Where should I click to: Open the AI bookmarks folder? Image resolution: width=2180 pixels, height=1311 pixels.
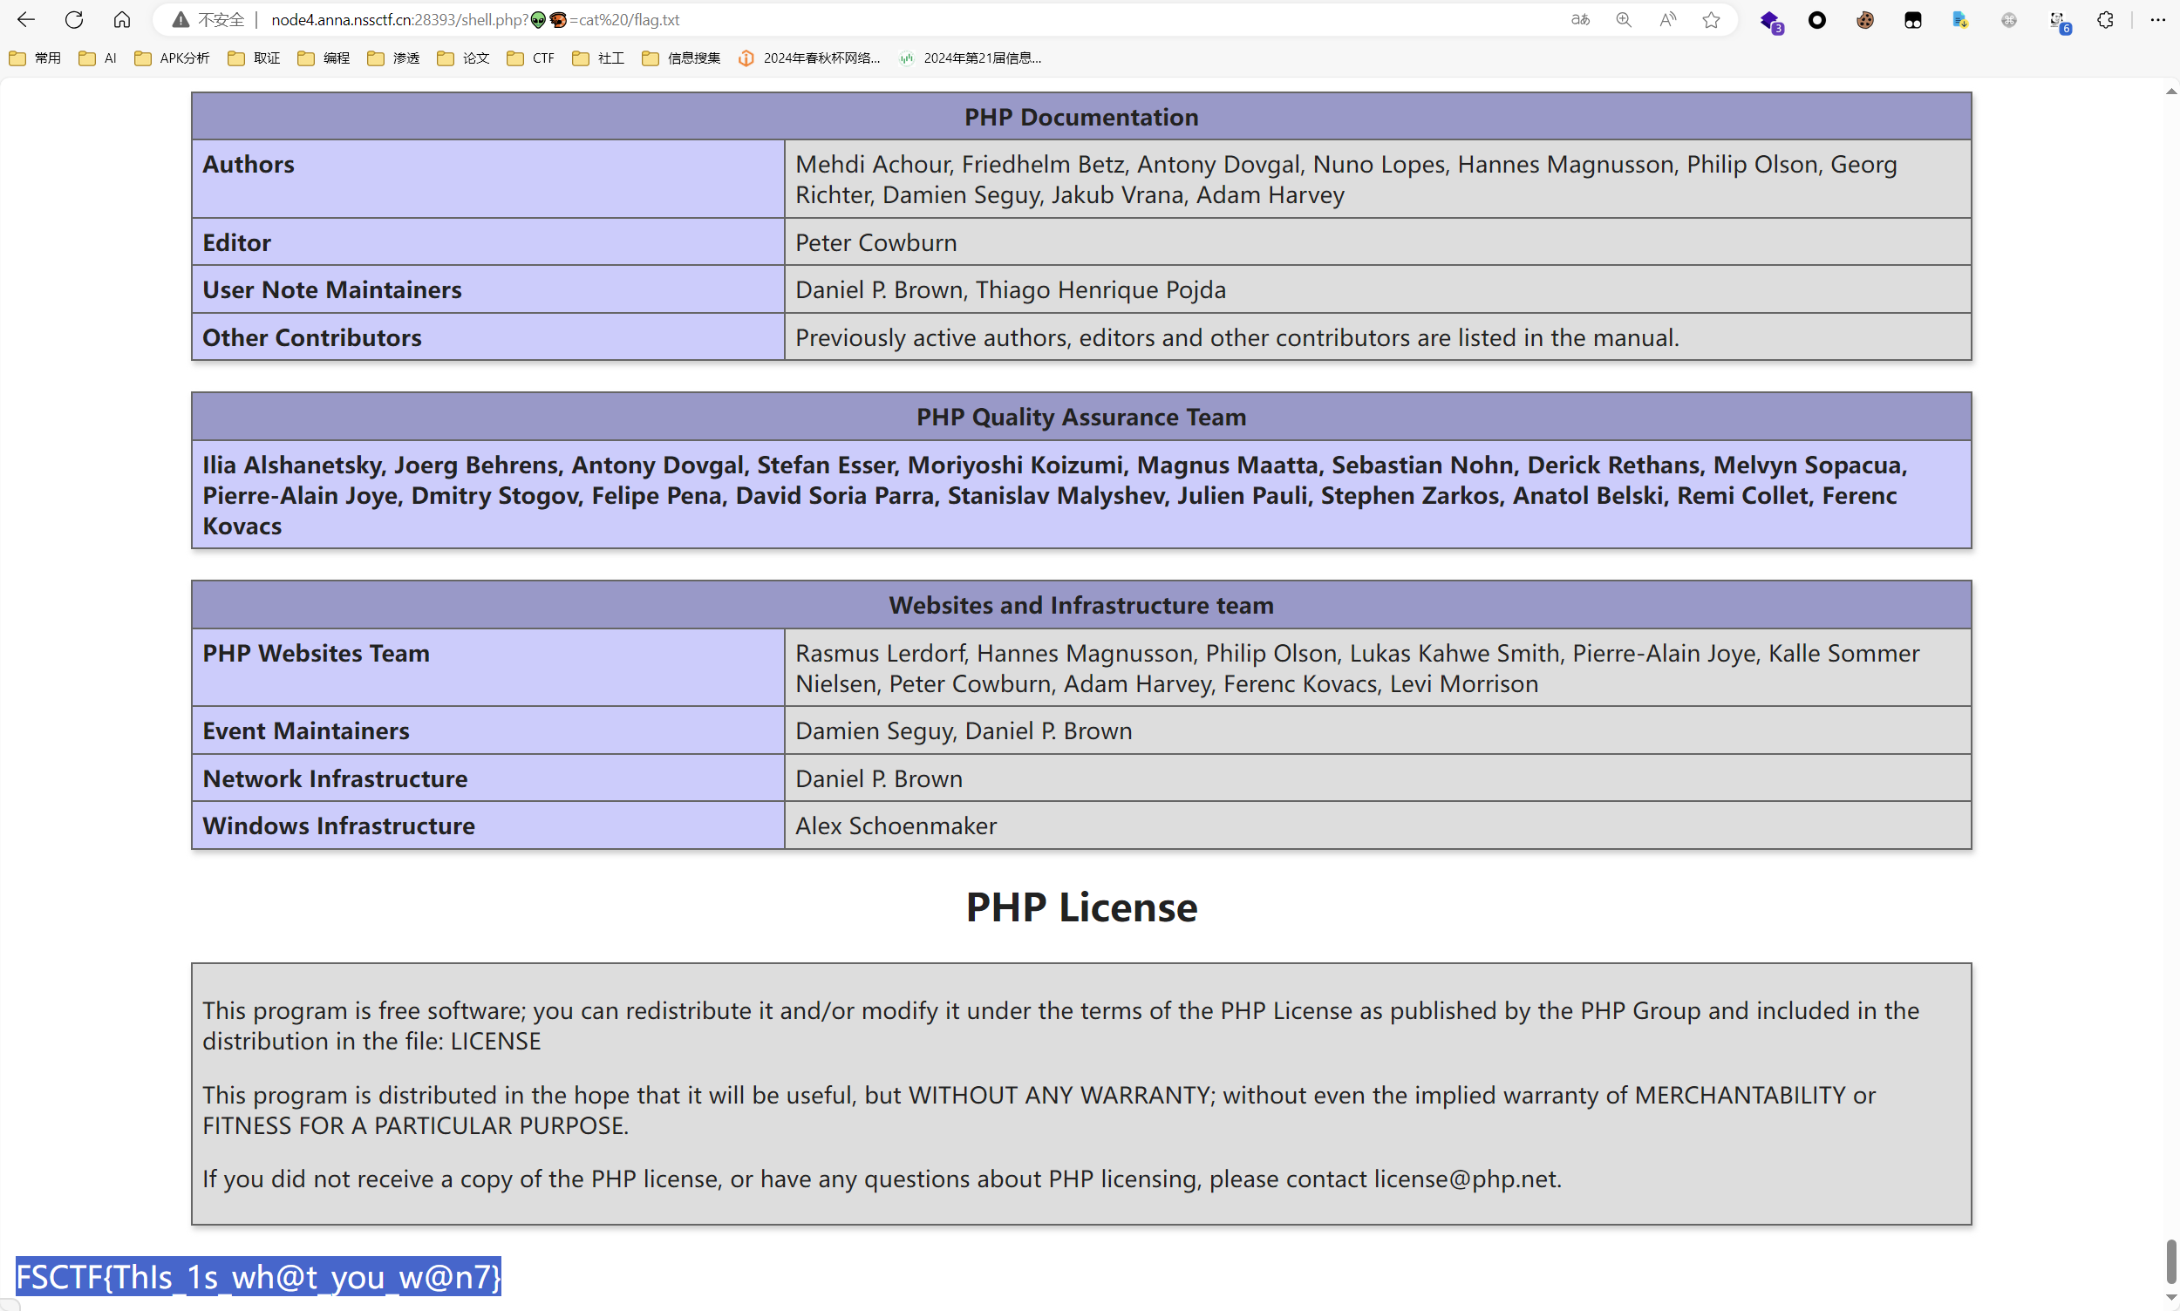point(97,58)
